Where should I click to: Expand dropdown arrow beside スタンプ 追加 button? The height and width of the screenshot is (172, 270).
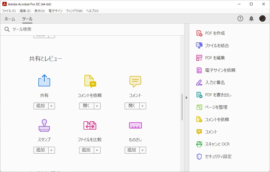pos(51,150)
